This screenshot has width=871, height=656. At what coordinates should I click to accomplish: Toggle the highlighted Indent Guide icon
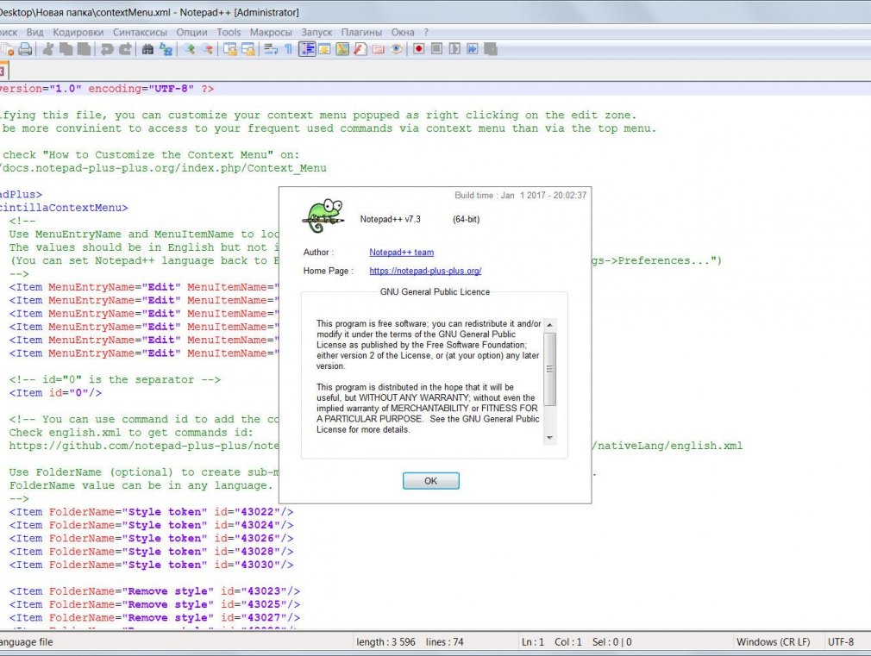(307, 49)
